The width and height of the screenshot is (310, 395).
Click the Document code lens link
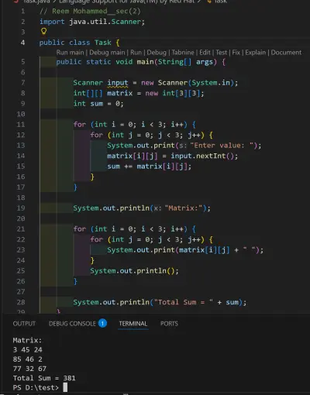coord(286,53)
